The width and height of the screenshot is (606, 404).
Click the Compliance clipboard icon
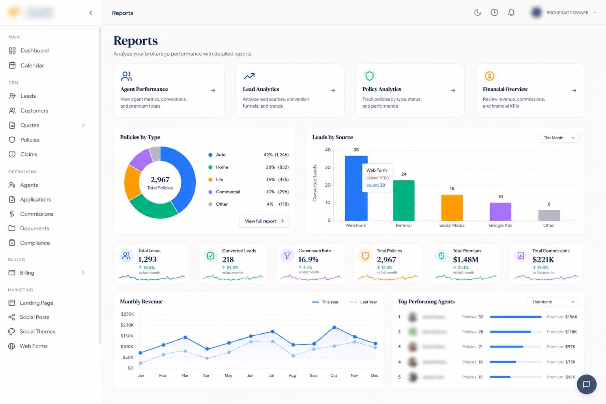(x=12, y=243)
